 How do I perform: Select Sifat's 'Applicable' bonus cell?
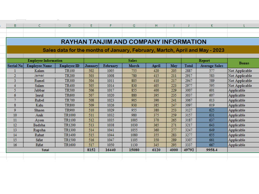click(x=243, y=140)
